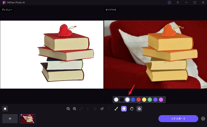Image resolution: width=207 pixels, height=127 pixels.
Task: Open the background fill color tool
Action: point(139,109)
